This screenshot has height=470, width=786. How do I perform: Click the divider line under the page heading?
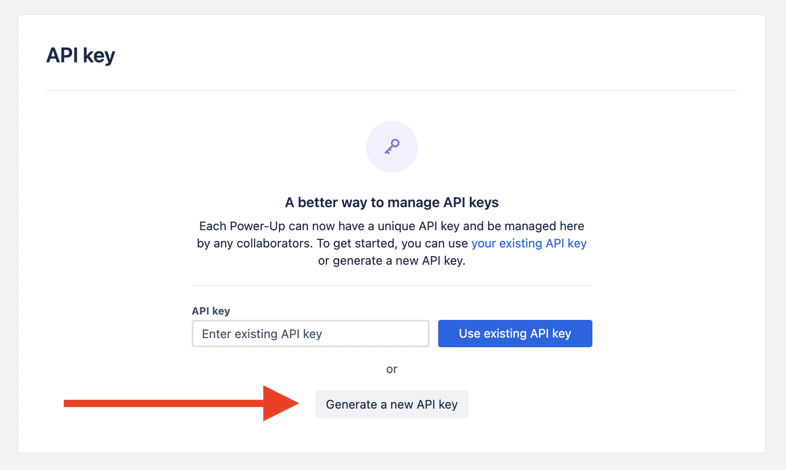pyautogui.click(x=392, y=91)
